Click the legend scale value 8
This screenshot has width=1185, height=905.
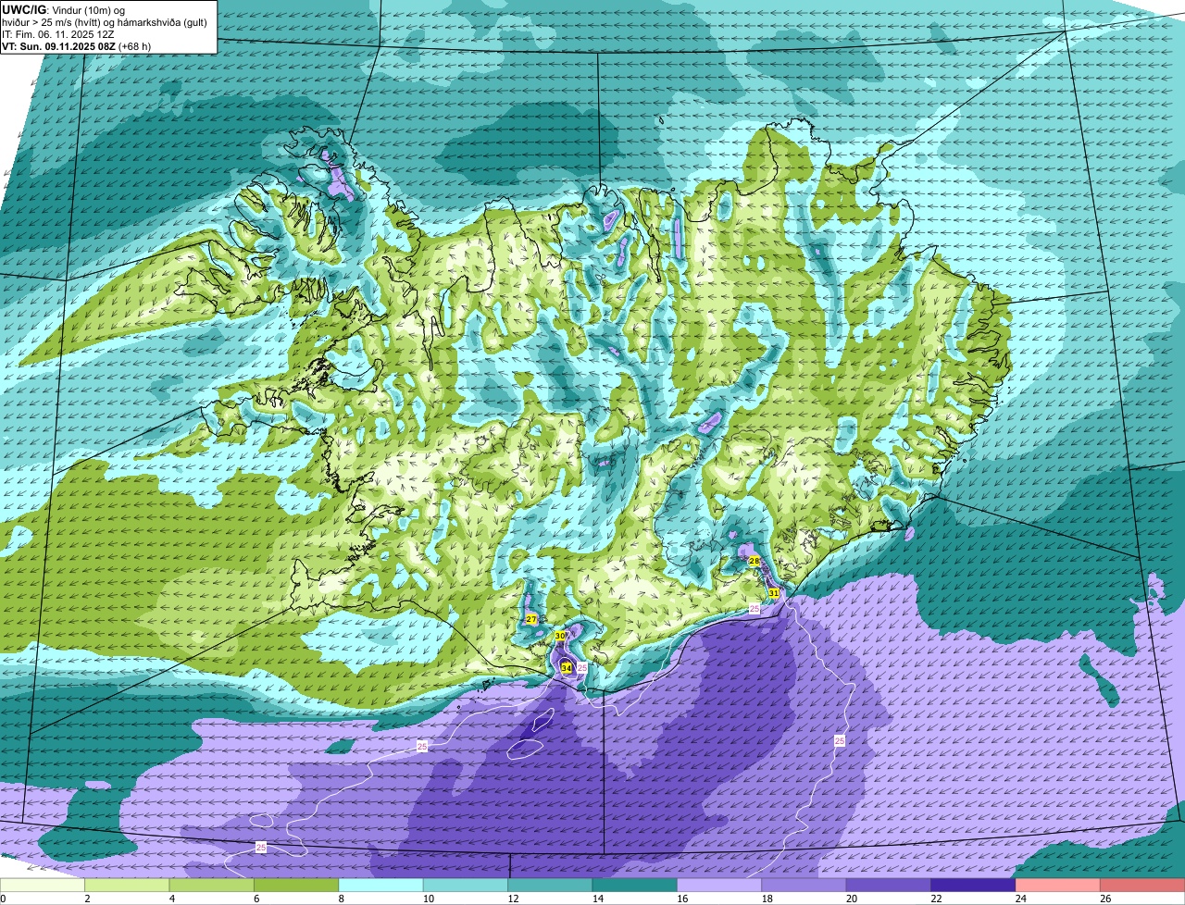point(341,899)
